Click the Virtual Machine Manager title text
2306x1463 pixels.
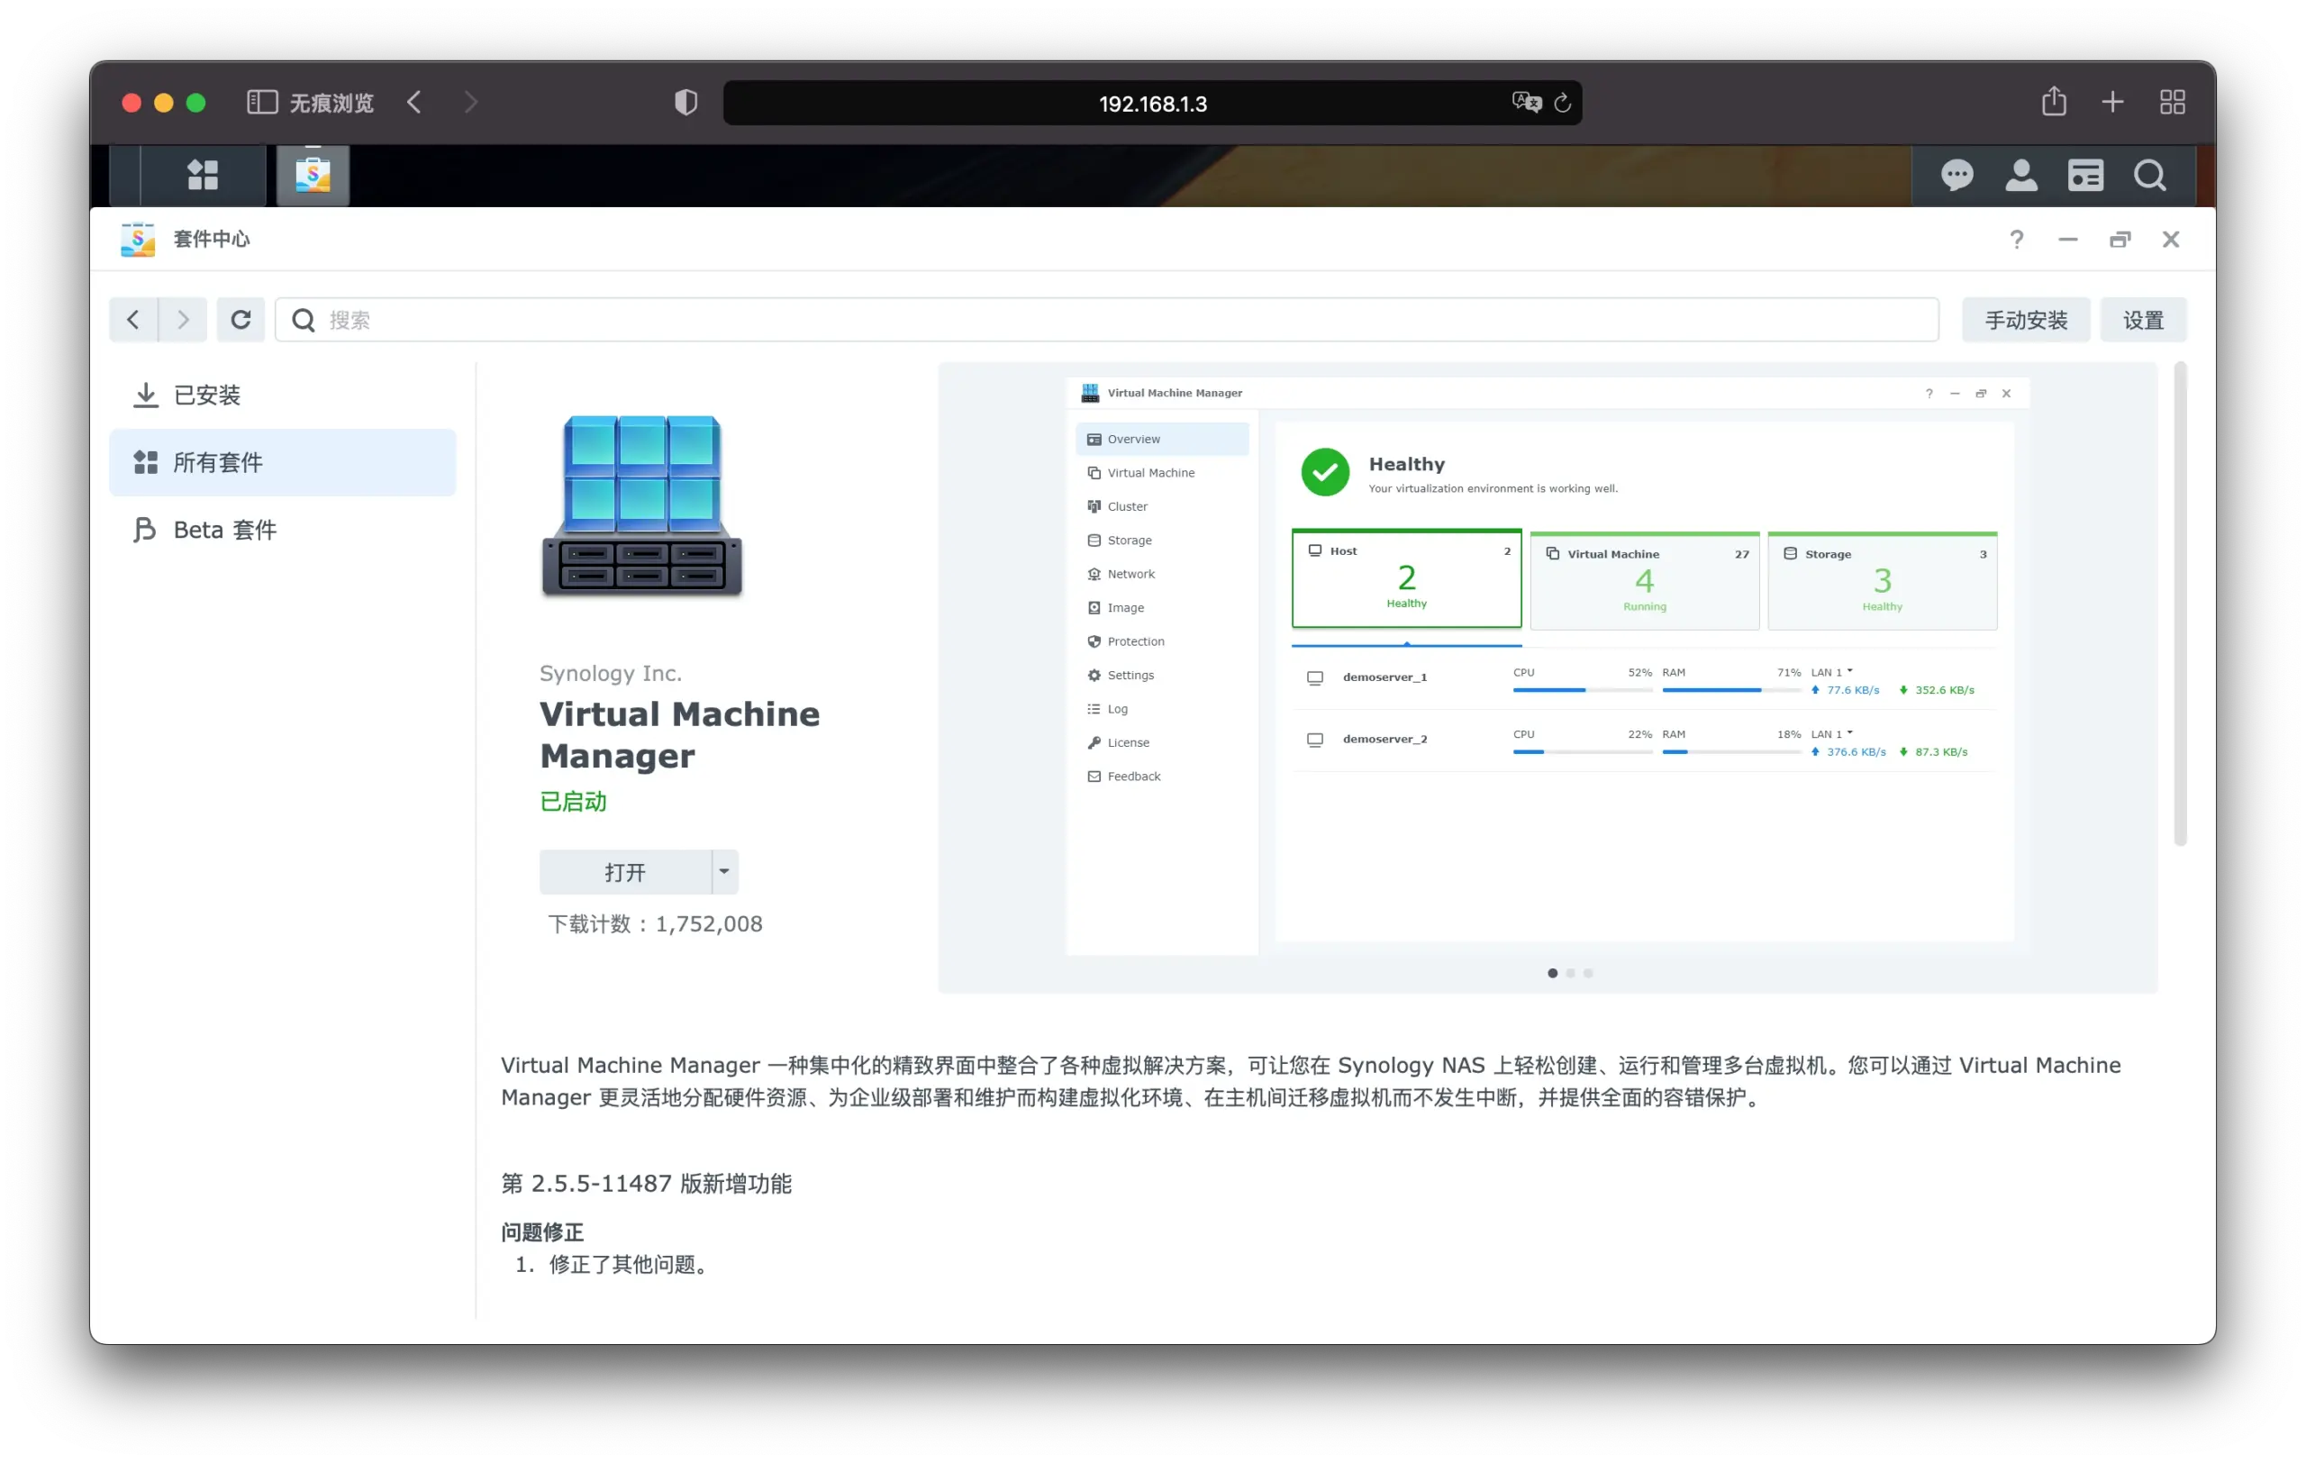(679, 735)
